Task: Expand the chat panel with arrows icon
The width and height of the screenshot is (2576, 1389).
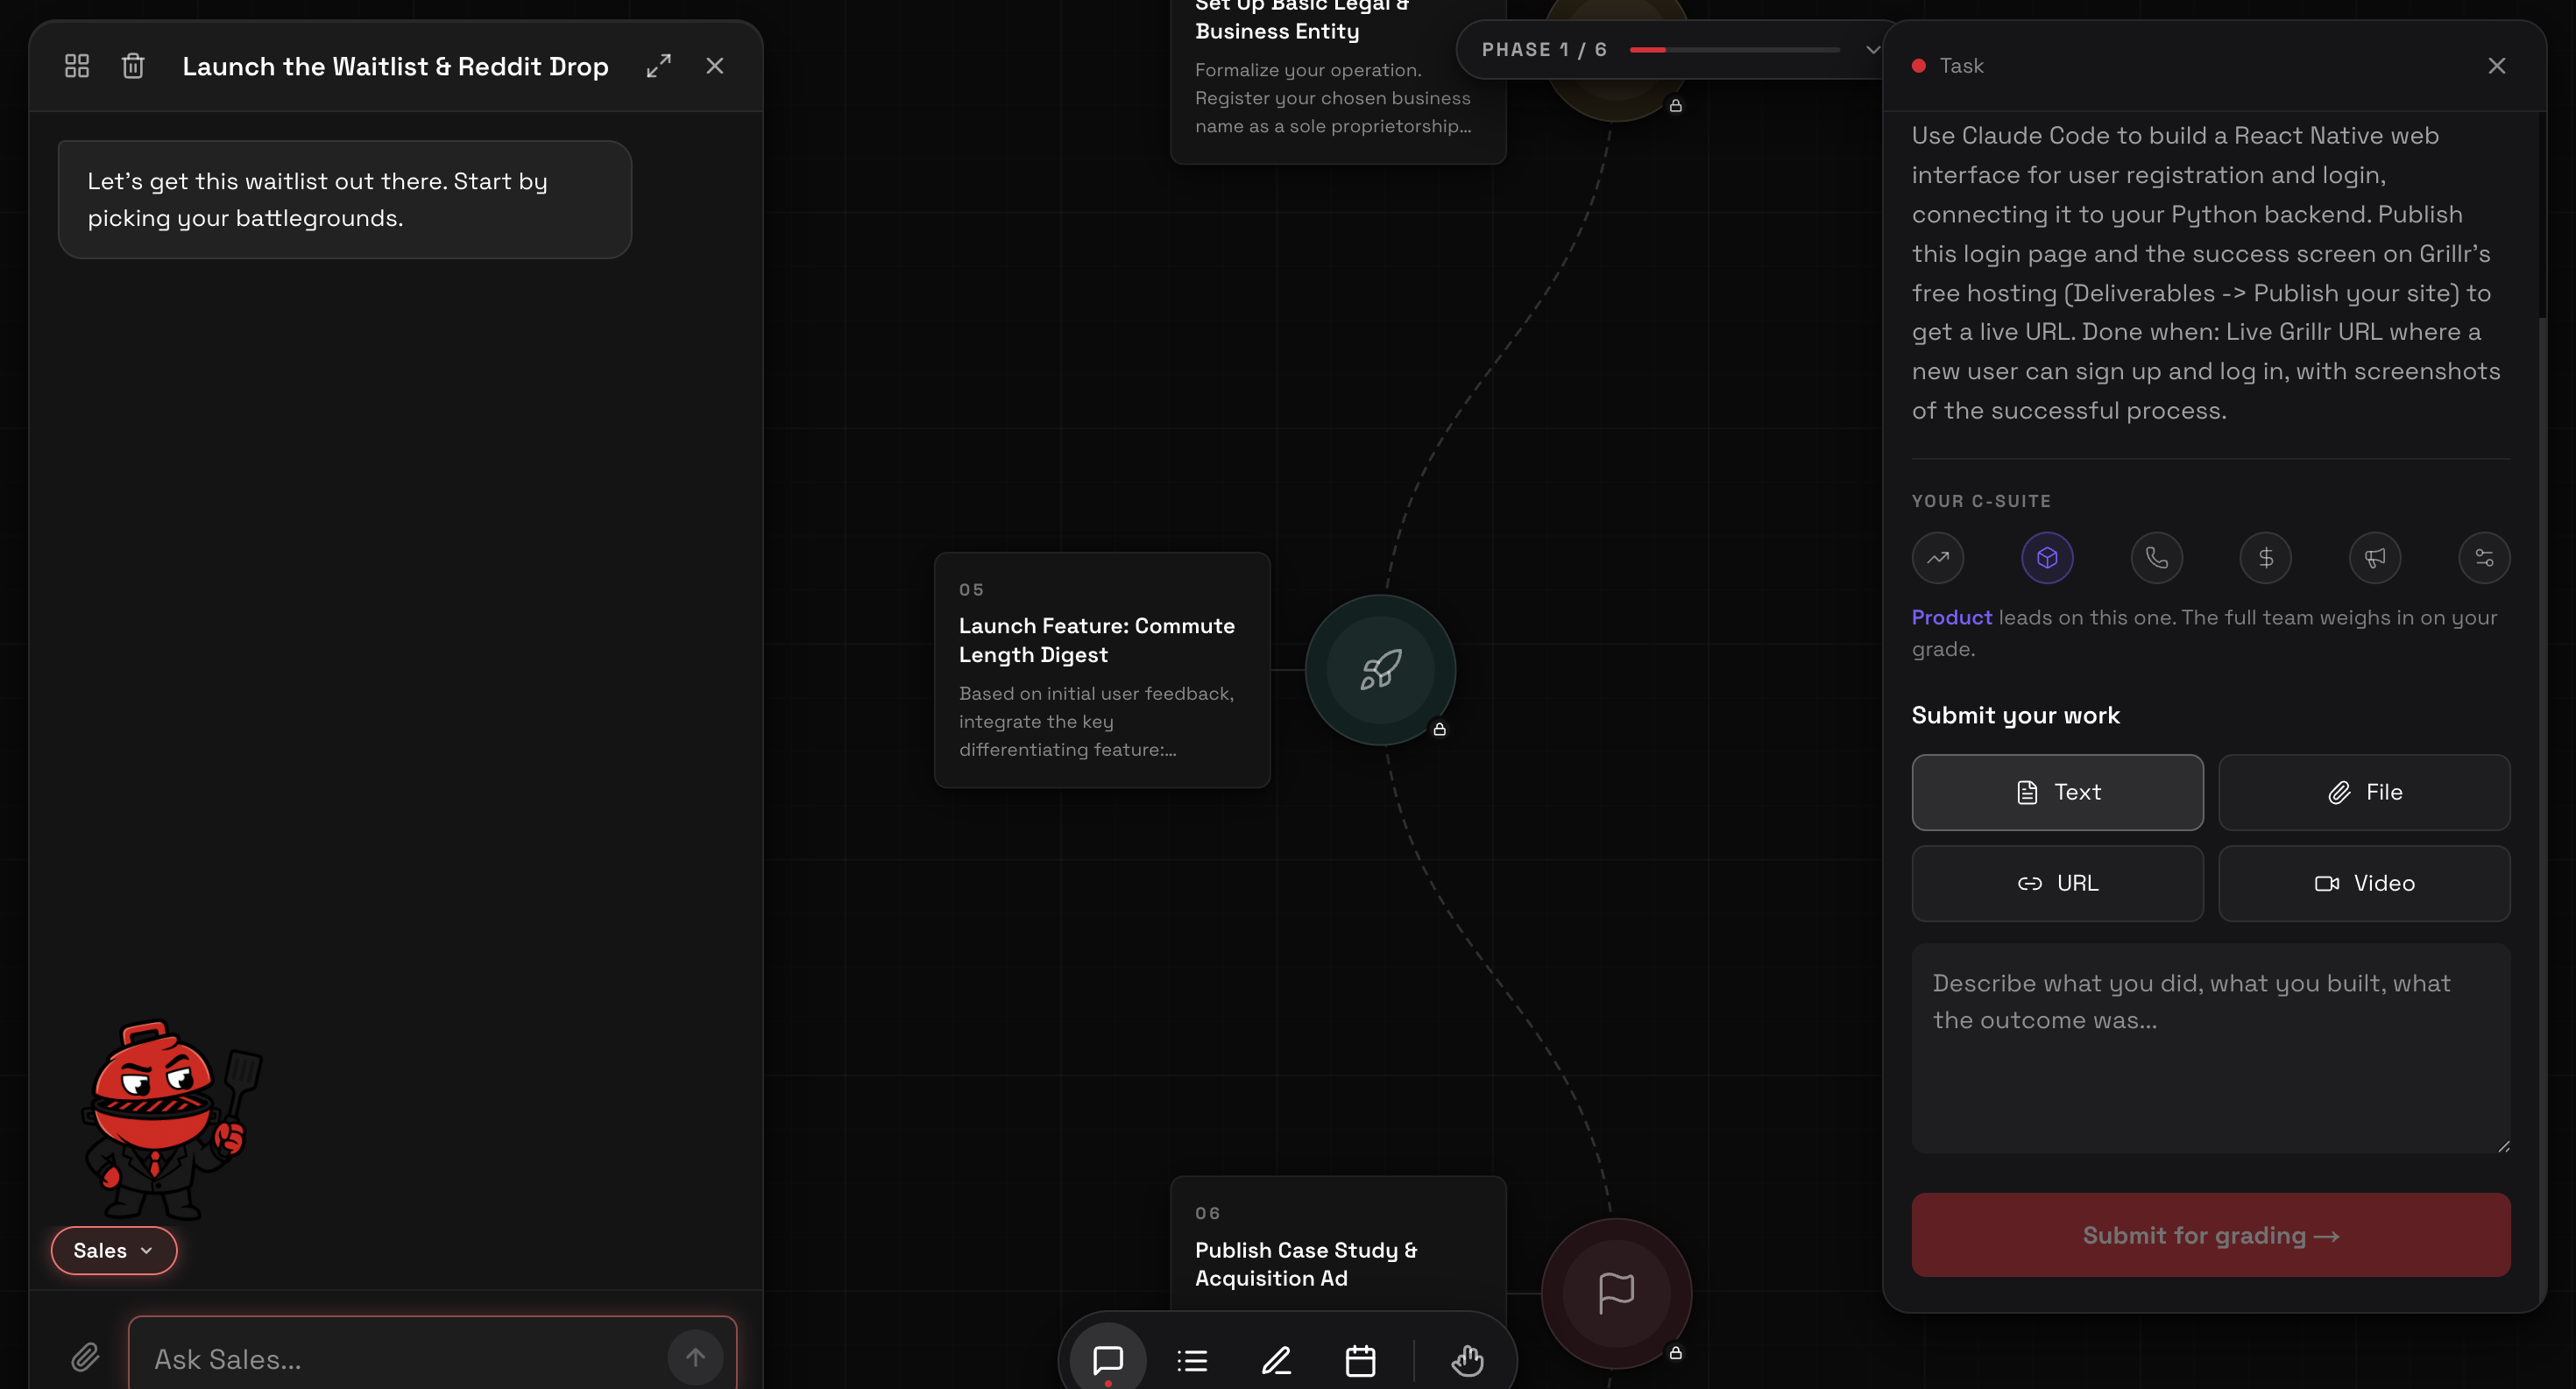Action: (659, 66)
